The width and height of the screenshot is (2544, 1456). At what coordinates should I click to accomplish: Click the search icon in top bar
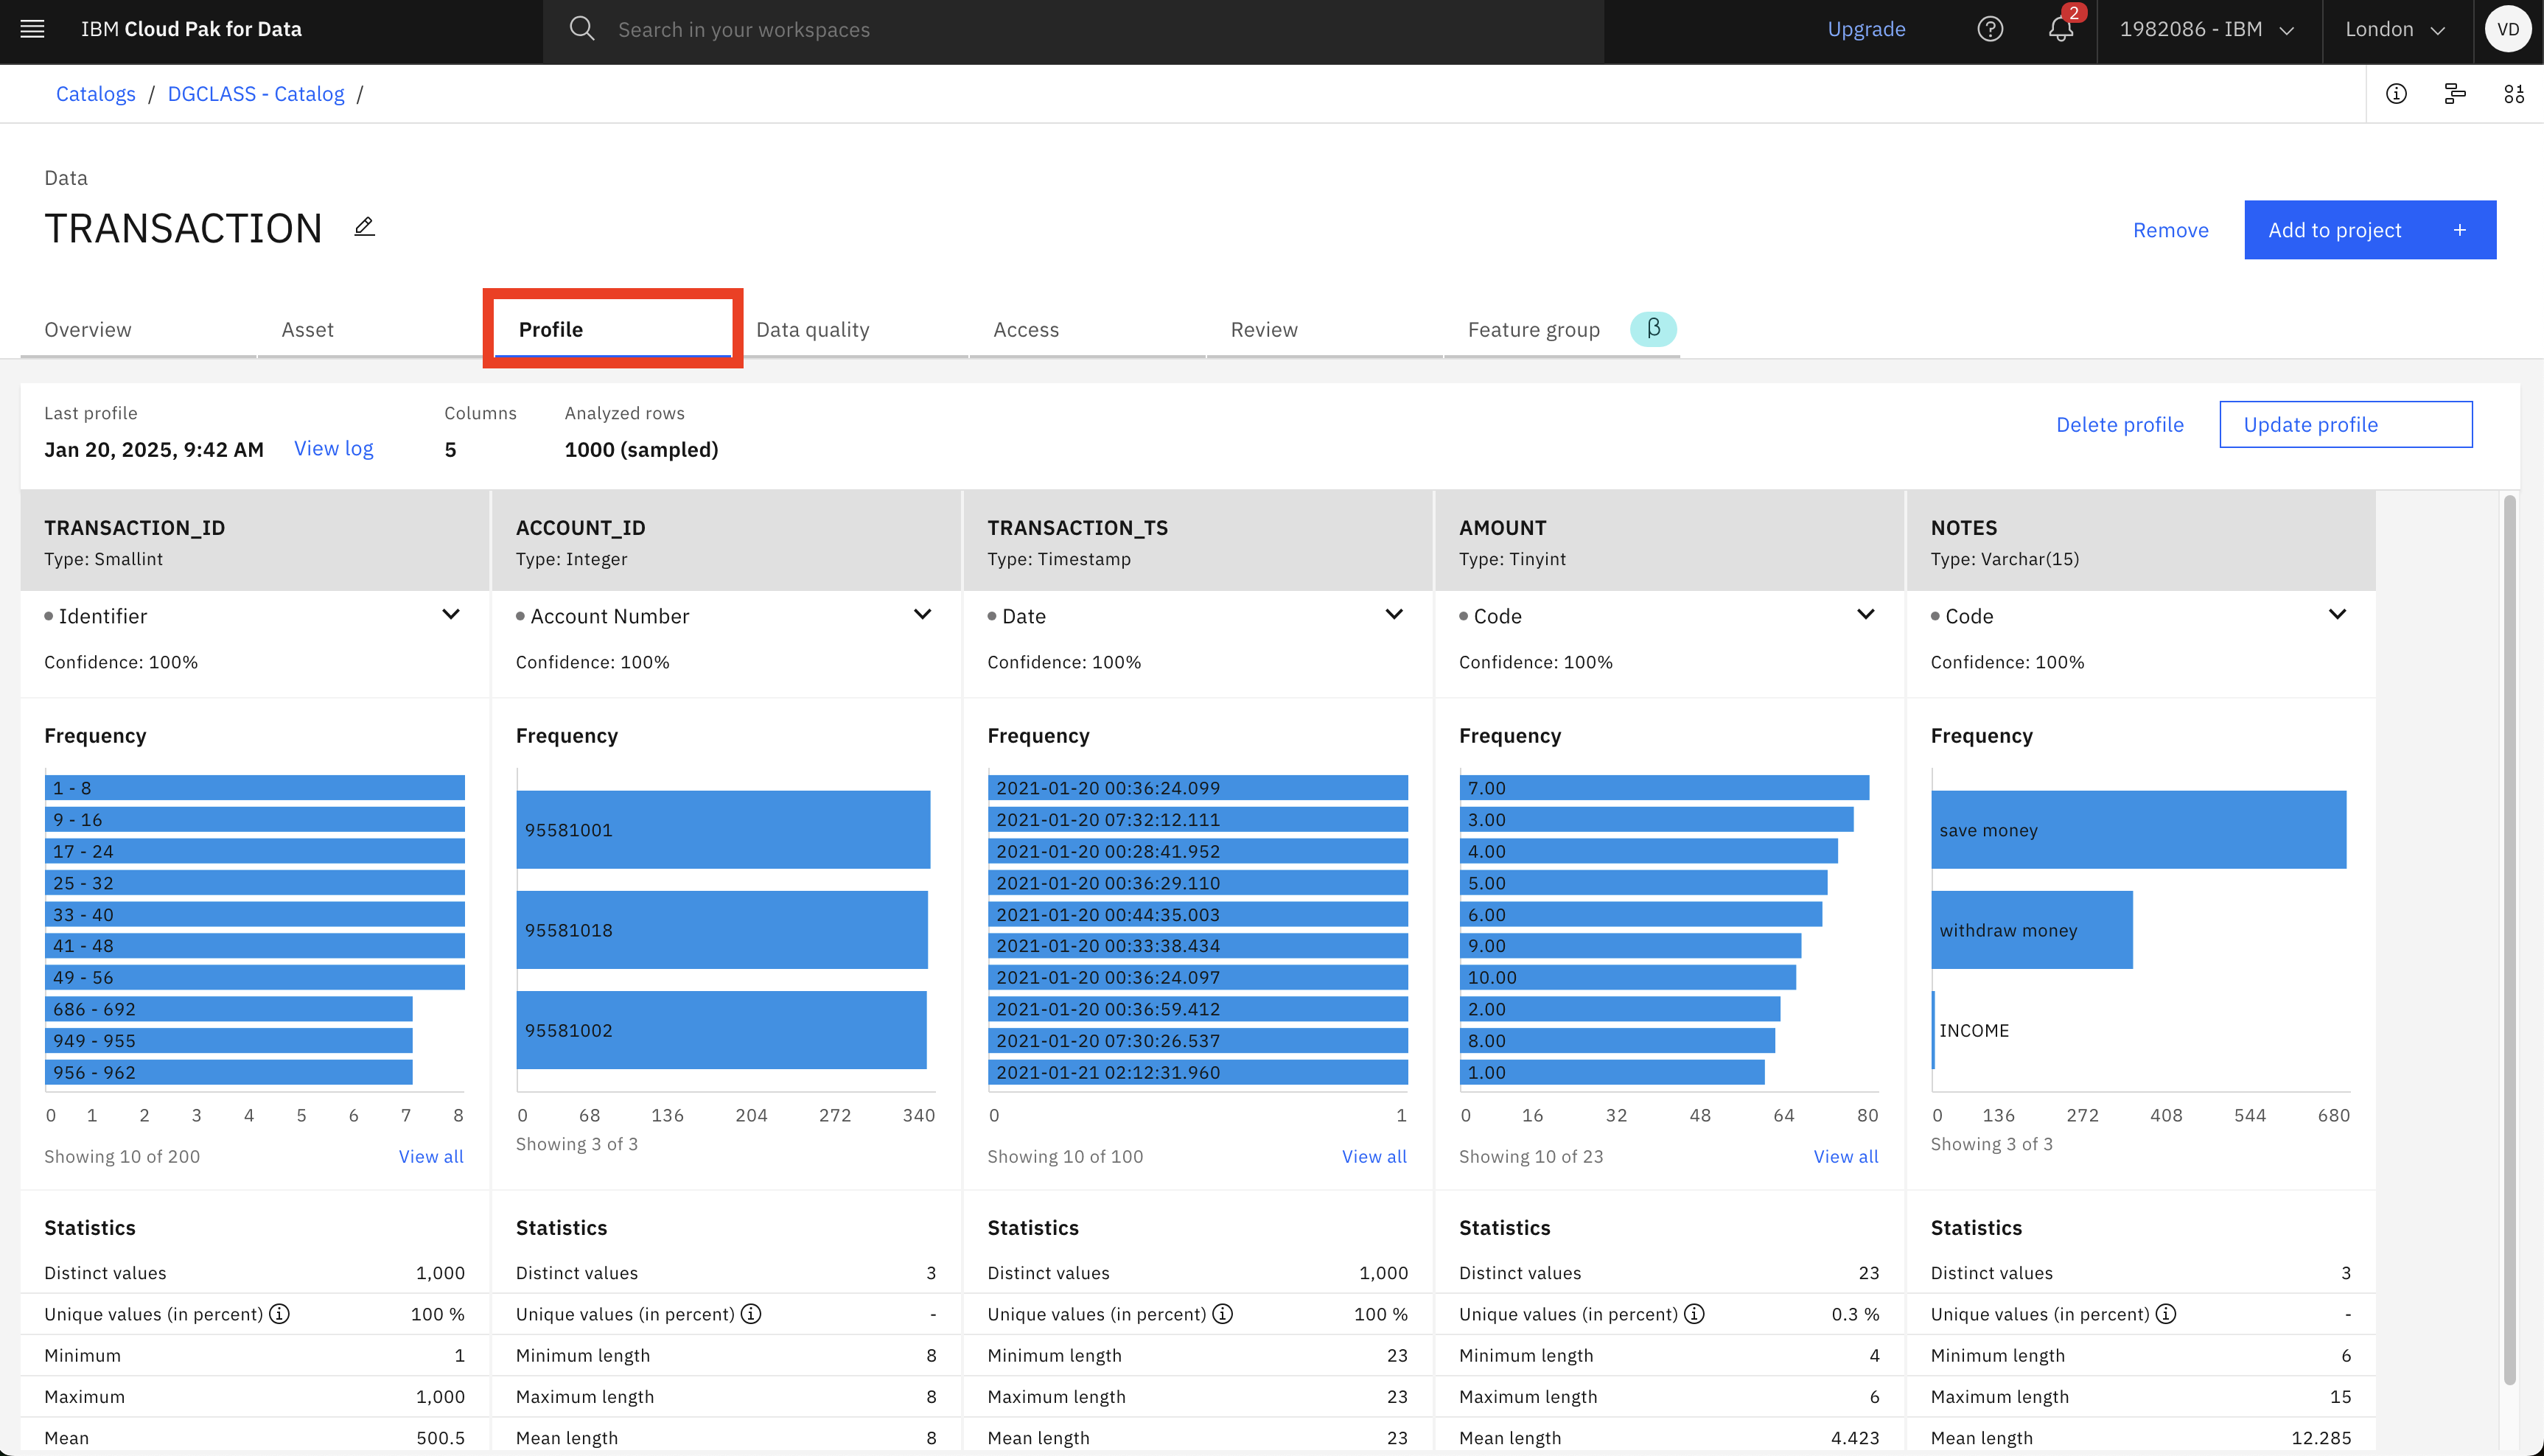583,29
